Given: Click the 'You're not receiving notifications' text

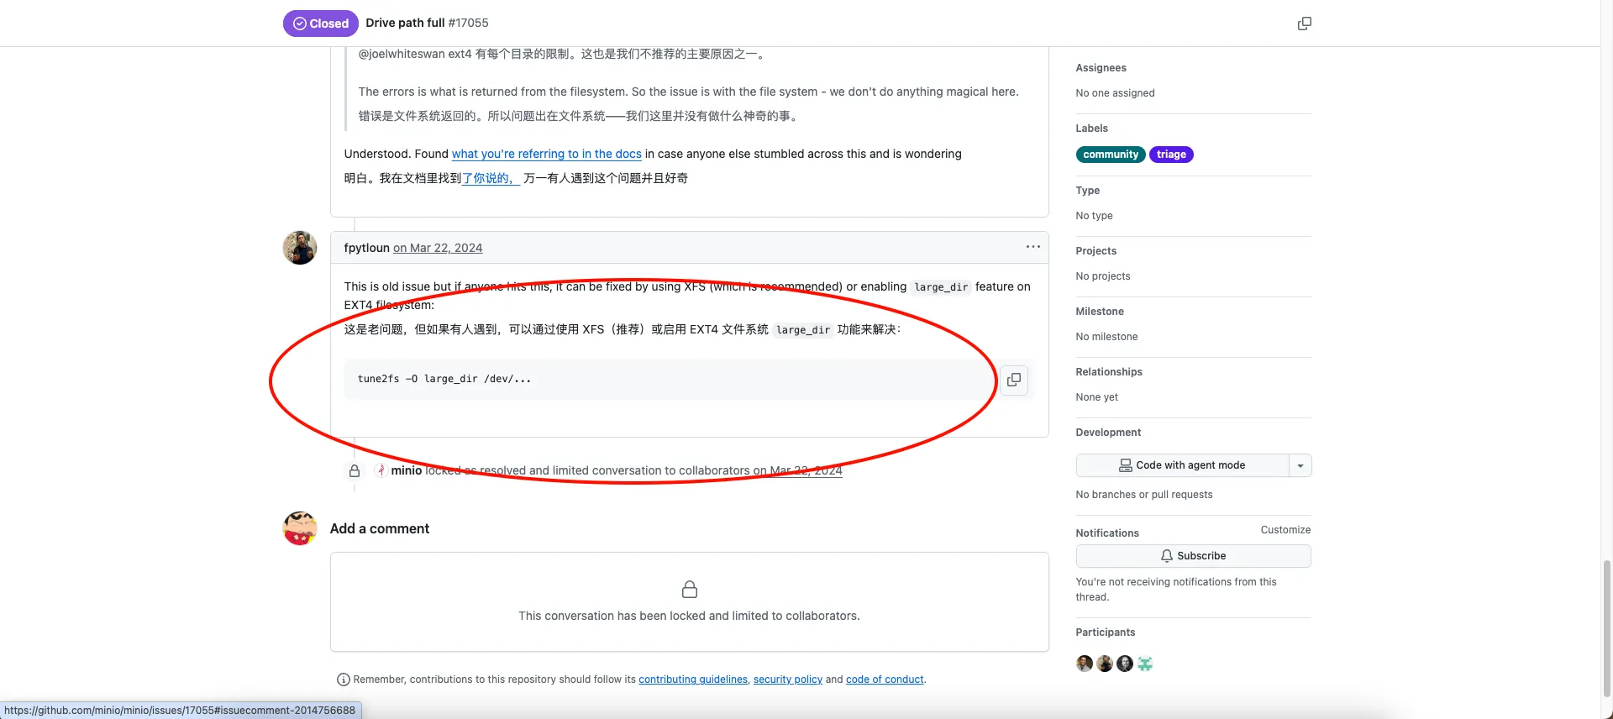Looking at the screenshot, I should pyautogui.click(x=1176, y=590).
